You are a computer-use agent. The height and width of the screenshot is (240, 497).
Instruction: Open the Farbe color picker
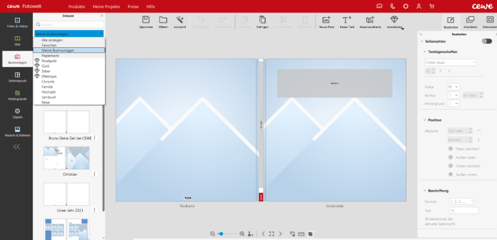coord(453,86)
